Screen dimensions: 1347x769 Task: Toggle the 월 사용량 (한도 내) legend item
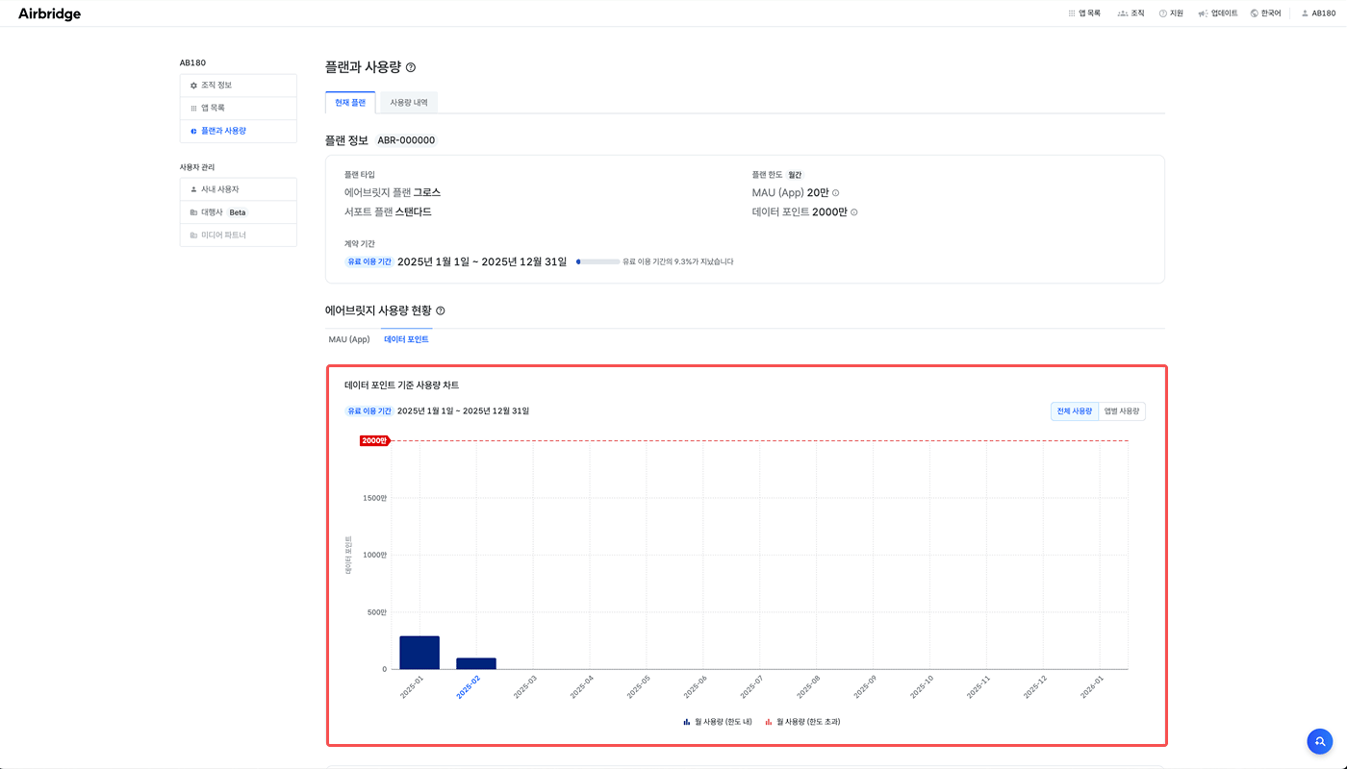point(718,721)
